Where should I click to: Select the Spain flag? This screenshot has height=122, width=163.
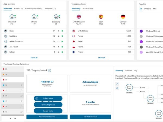(101, 17)
